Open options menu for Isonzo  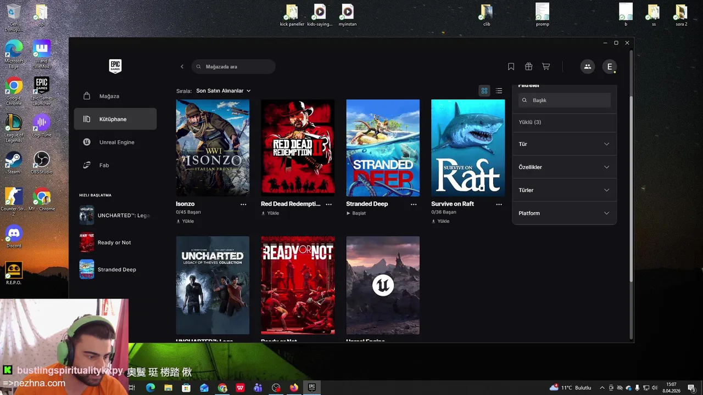[243, 204]
